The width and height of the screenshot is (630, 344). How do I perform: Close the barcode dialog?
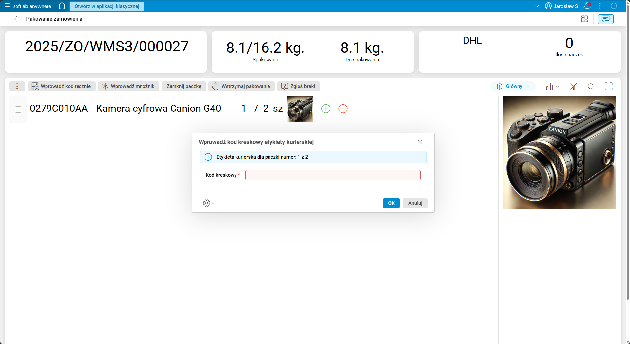[x=420, y=142]
